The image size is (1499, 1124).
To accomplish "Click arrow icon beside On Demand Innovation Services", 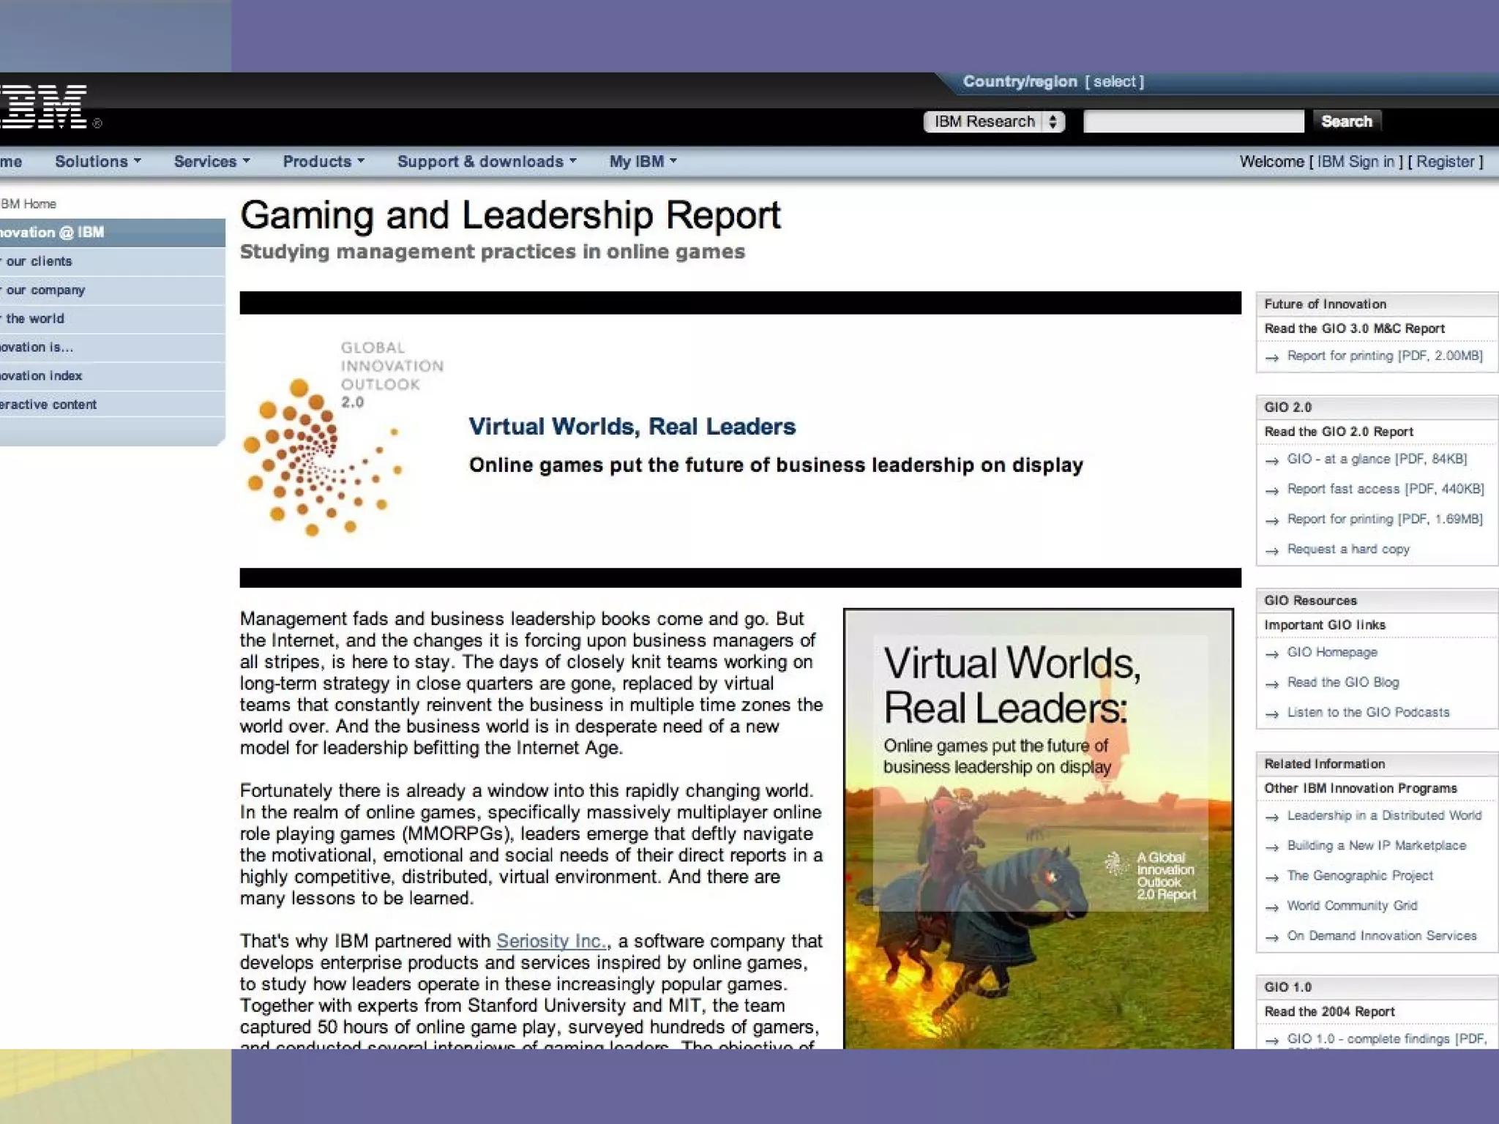I will pyautogui.click(x=1272, y=937).
